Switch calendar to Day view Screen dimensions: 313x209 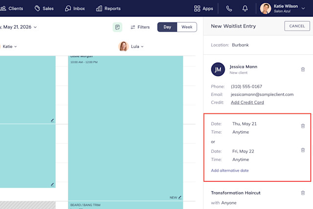(x=167, y=27)
